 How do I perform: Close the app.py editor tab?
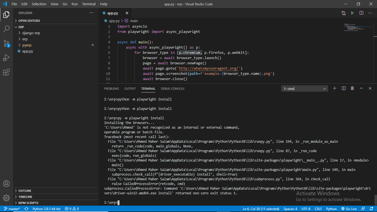[127, 13]
